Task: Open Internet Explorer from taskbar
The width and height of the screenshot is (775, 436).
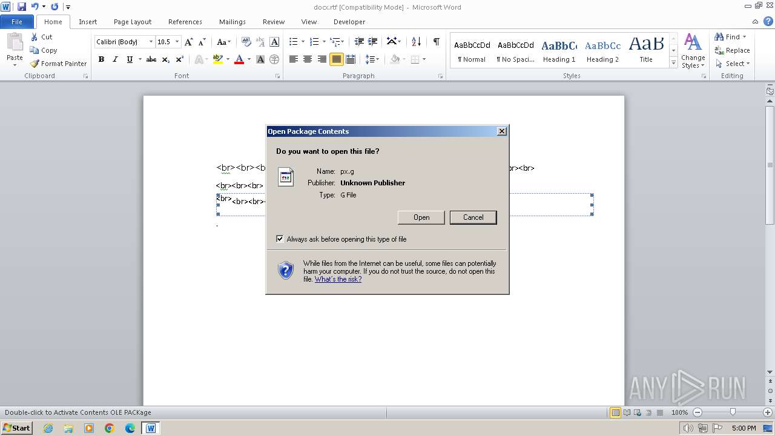Action: (48, 428)
